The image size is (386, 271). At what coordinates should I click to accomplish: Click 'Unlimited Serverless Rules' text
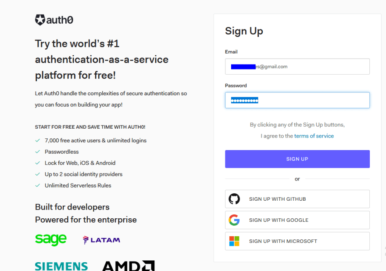[x=78, y=185]
